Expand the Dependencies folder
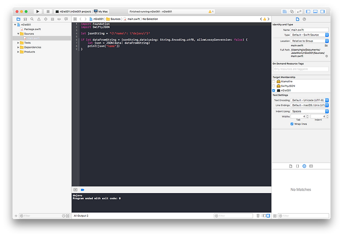343x237 pixels. pyautogui.click(x=18, y=48)
